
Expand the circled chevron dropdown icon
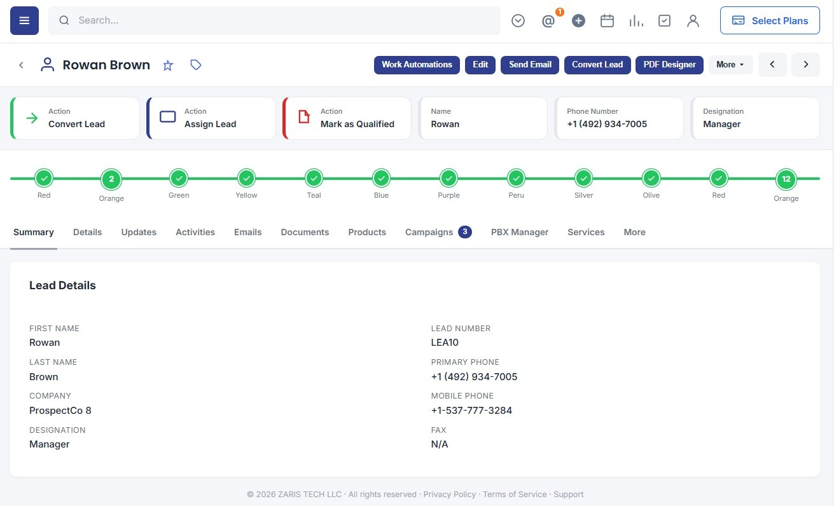pos(518,21)
